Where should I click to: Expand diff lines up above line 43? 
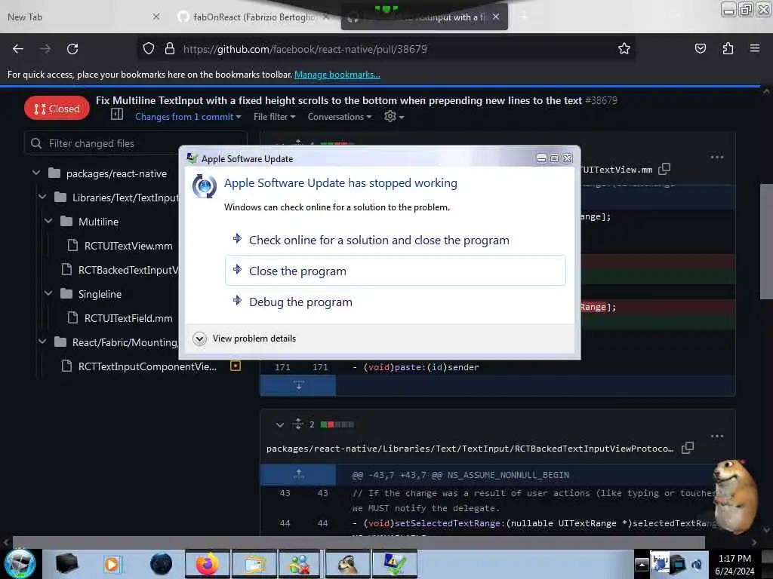298,475
